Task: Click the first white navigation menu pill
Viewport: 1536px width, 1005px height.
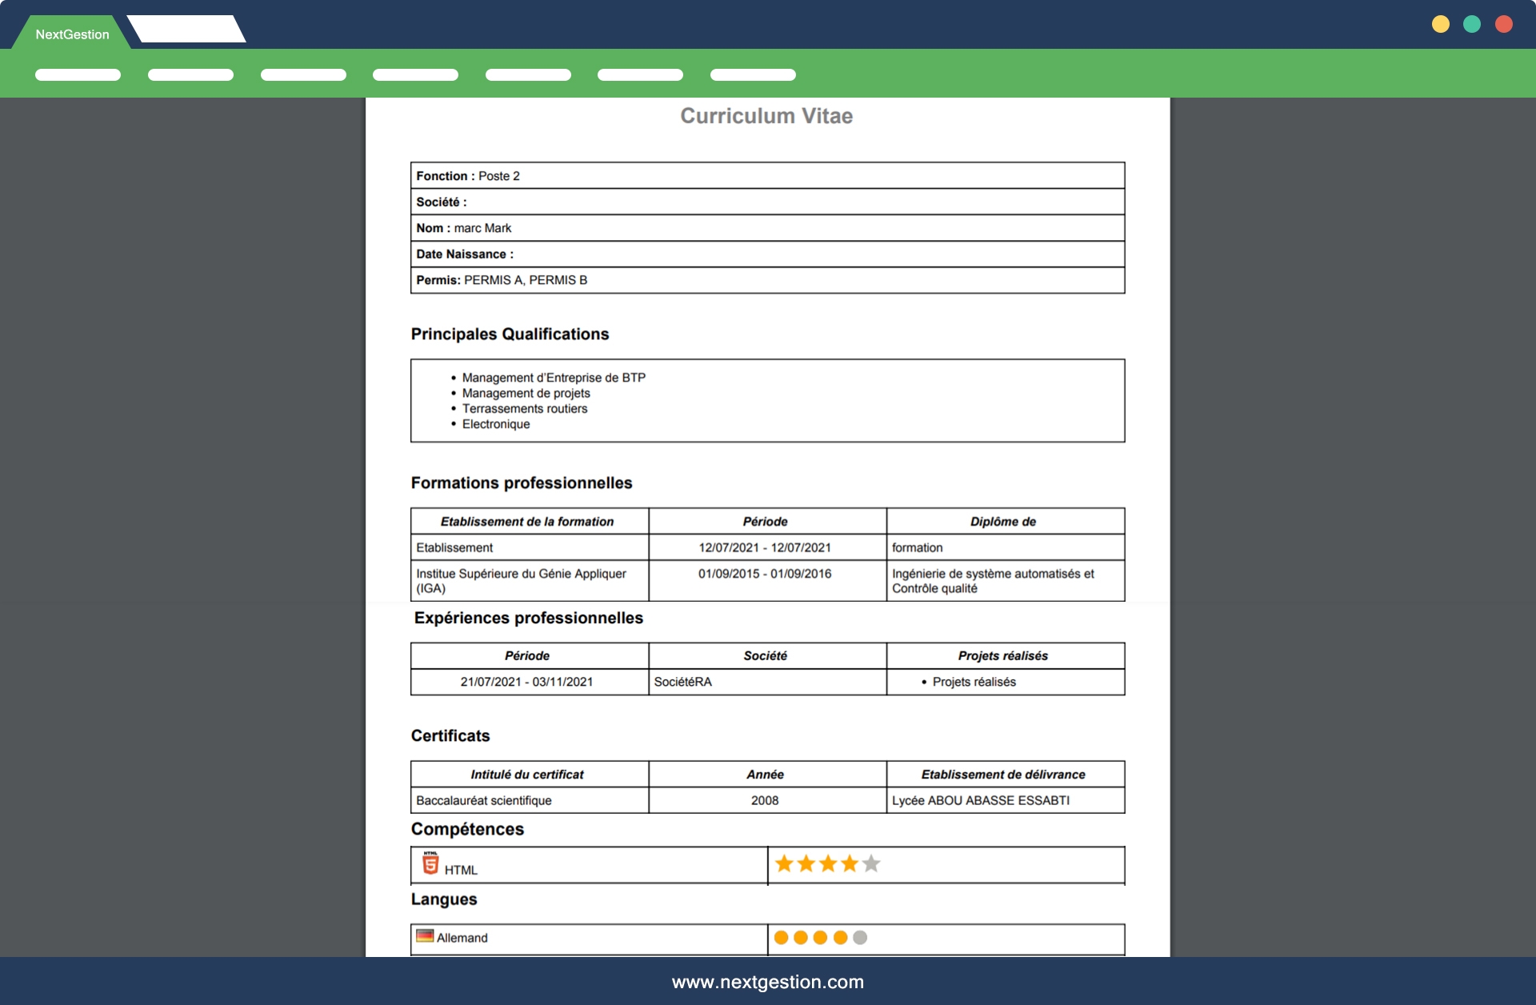Action: pos(78,75)
